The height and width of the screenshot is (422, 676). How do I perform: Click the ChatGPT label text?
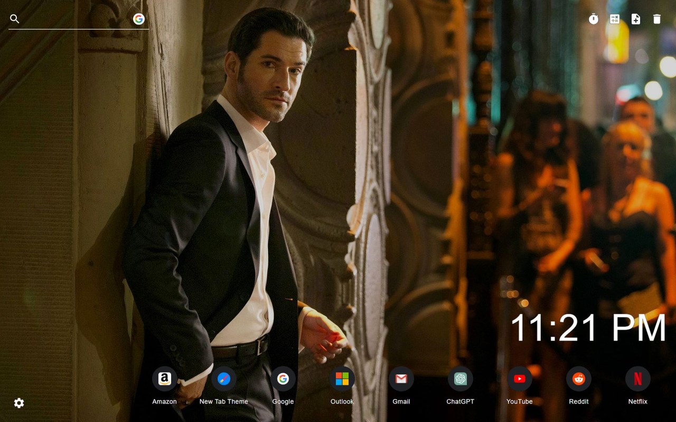(461, 401)
